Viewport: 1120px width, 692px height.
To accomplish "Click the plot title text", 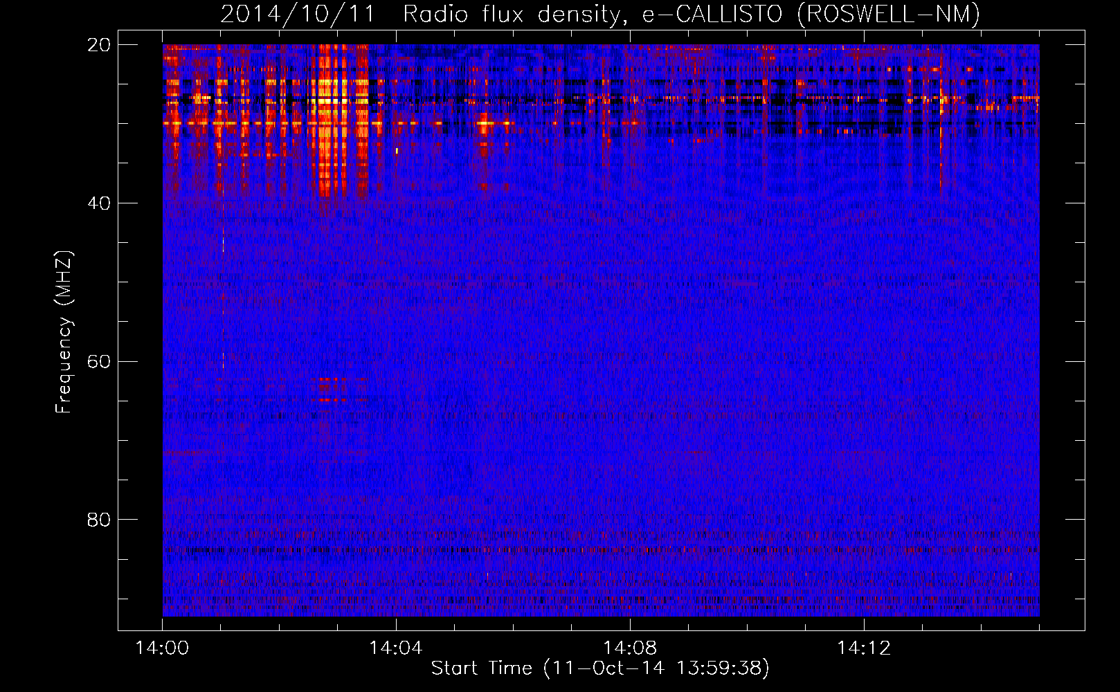I will coord(600,15).
